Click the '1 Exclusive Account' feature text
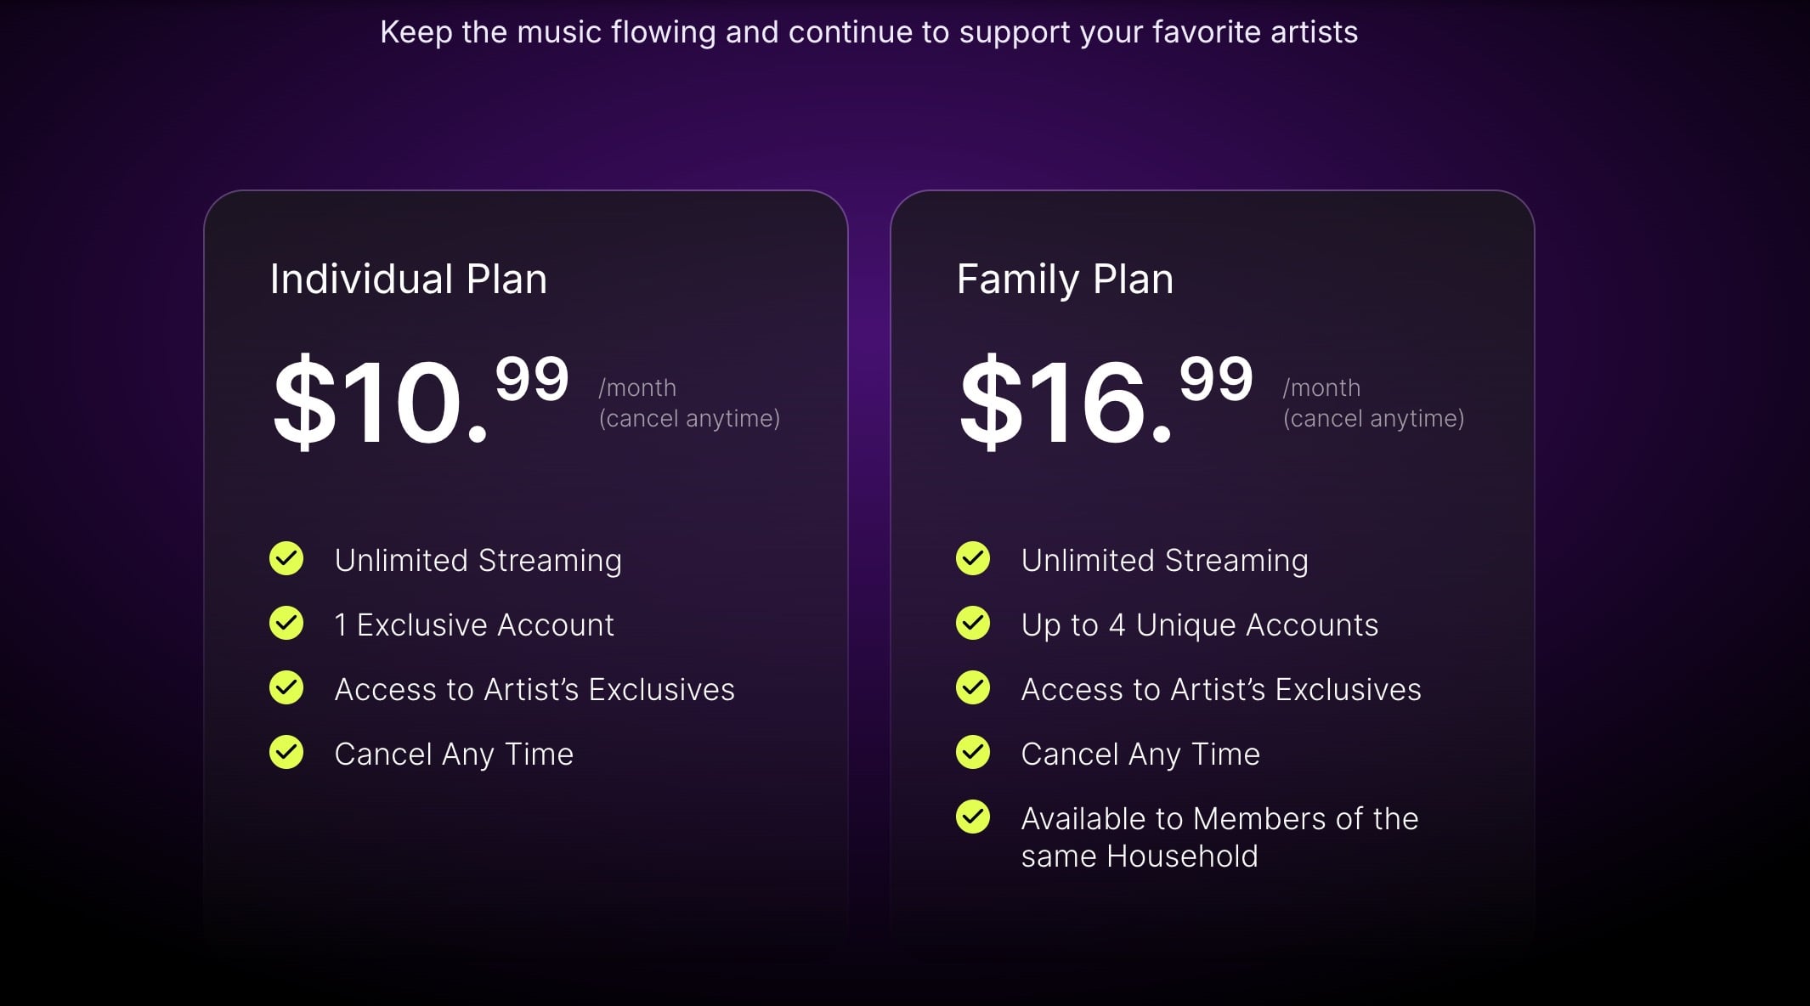Viewport: 1810px width, 1006px height. tap(474, 625)
